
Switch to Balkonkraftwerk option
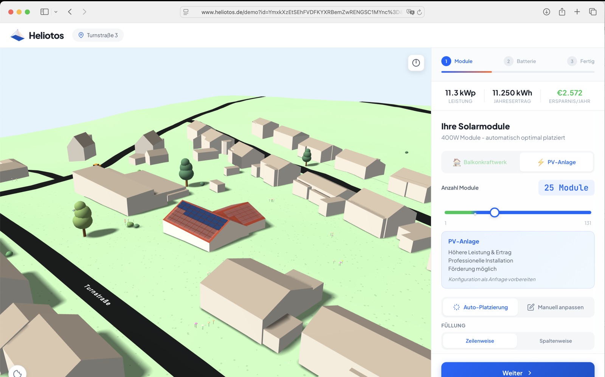tap(481, 162)
